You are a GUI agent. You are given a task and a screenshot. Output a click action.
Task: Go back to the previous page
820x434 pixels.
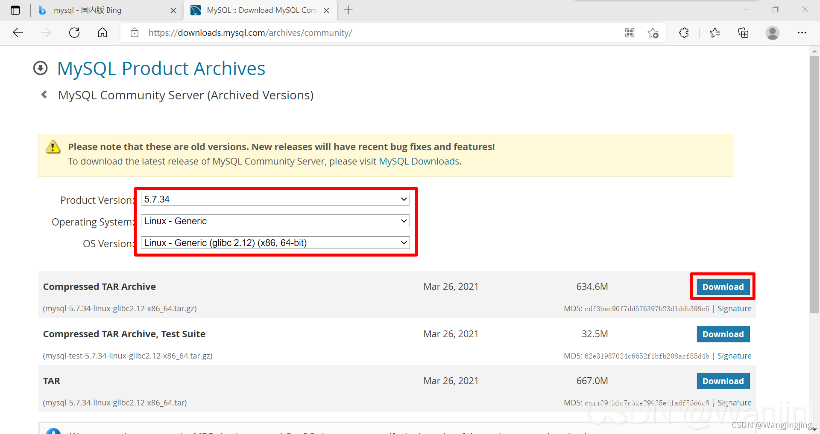pyautogui.click(x=18, y=33)
